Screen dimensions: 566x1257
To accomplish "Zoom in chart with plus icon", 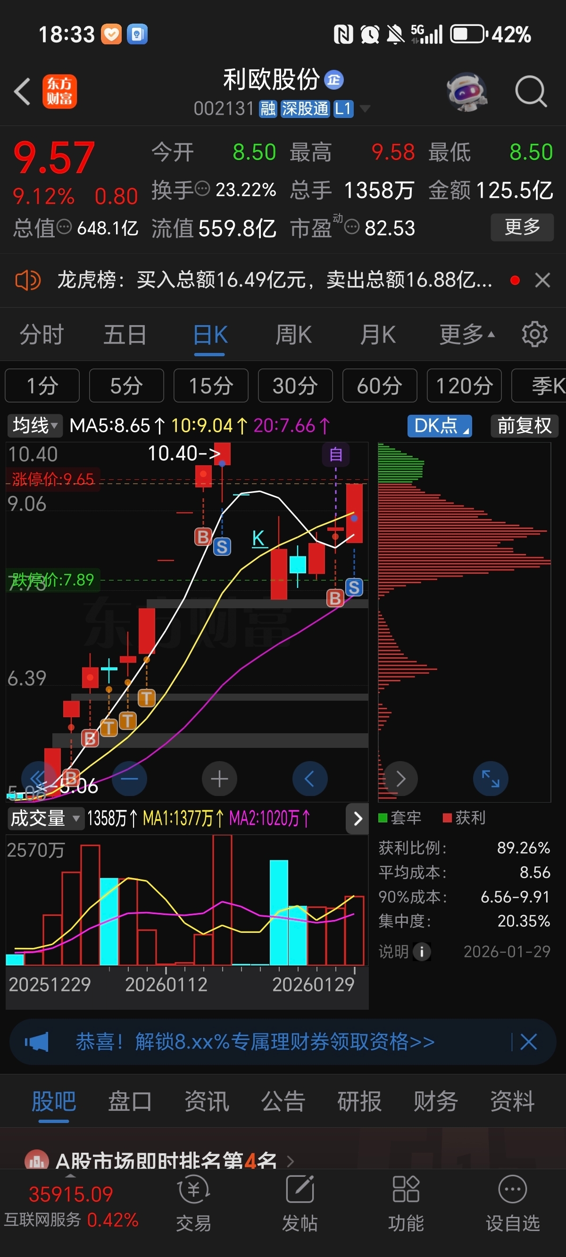I will point(220,778).
